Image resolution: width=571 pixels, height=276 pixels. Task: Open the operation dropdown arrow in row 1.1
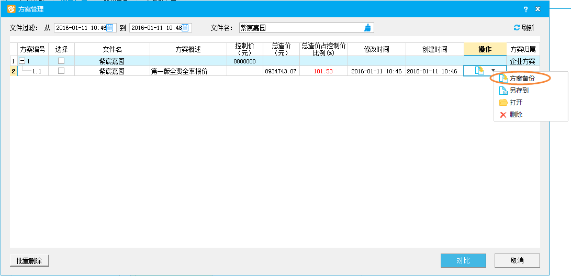493,71
